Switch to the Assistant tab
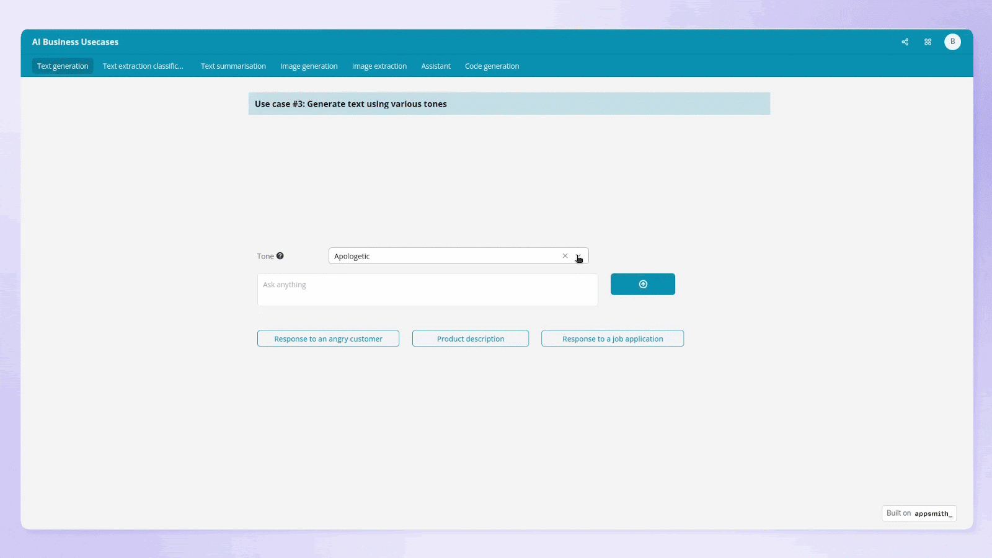The height and width of the screenshot is (558, 992). [x=436, y=66]
